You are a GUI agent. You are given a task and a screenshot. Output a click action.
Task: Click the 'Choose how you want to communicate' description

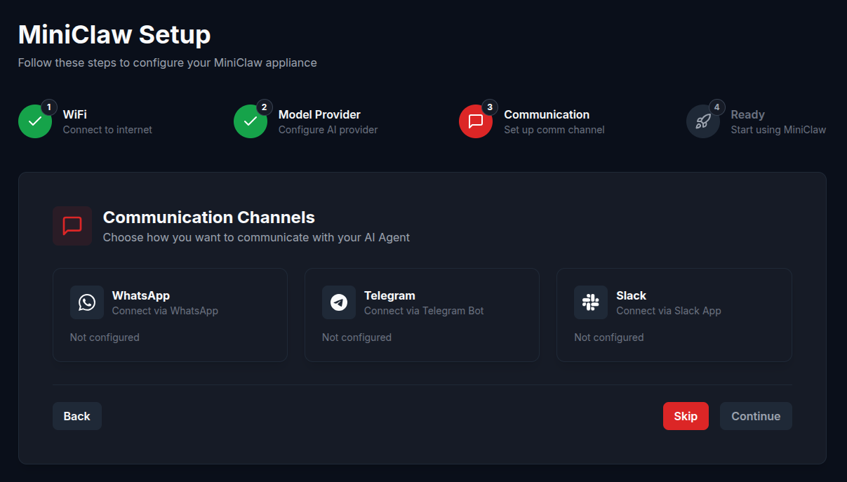pos(256,237)
